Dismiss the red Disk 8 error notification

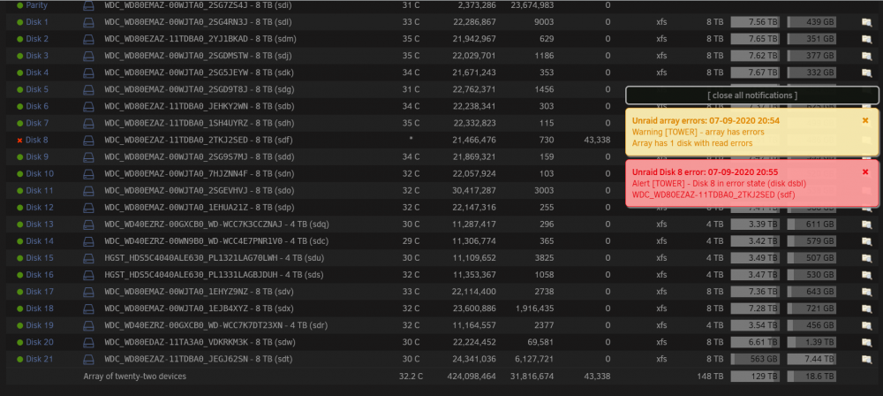pyautogui.click(x=865, y=171)
